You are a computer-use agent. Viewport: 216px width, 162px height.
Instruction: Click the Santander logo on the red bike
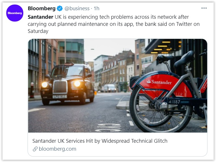159,82
